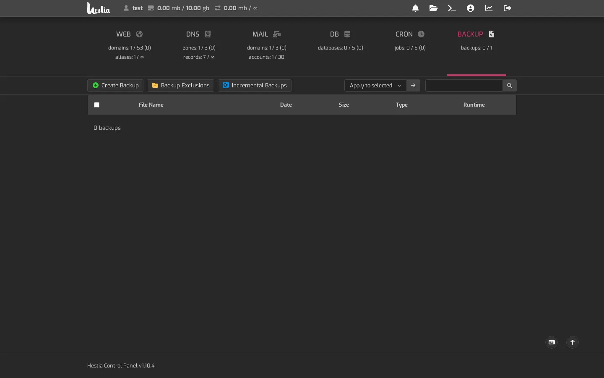Select all backups checkbox
The height and width of the screenshot is (378, 604).
click(96, 105)
